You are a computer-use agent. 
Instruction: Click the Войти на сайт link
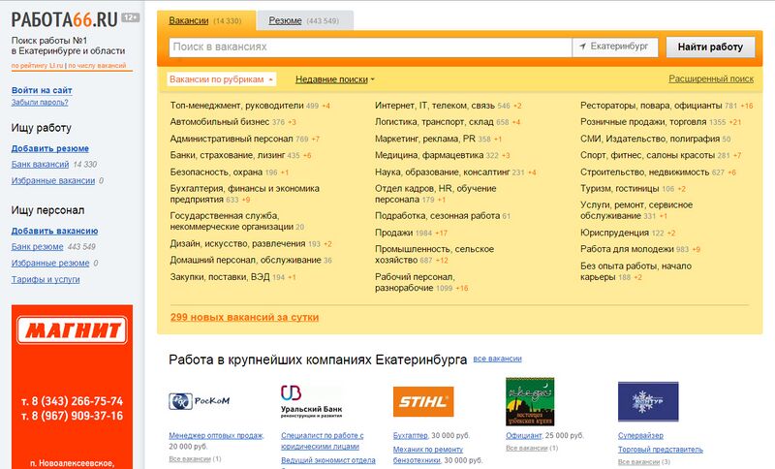(x=42, y=90)
